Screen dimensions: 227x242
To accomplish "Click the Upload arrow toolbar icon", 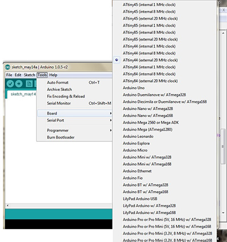I will [19, 84].
